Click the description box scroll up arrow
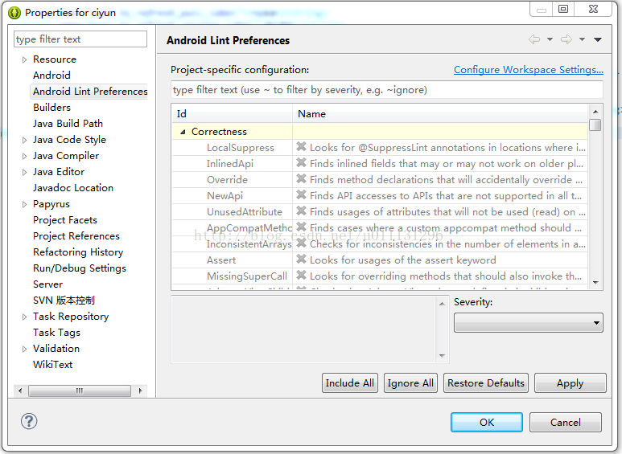This screenshot has width=622, height=454. pyautogui.click(x=442, y=304)
